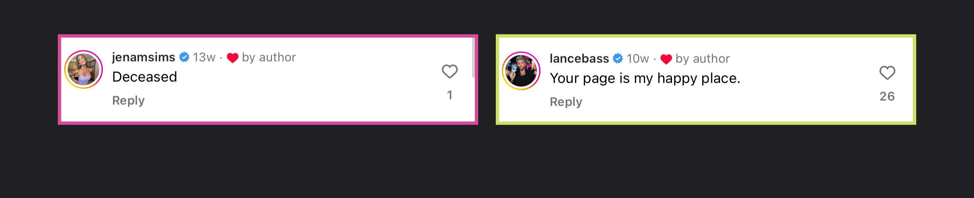Click the 13w timestamp
Image resolution: width=974 pixels, height=198 pixels.
pyautogui.click(x=204, y=57)
